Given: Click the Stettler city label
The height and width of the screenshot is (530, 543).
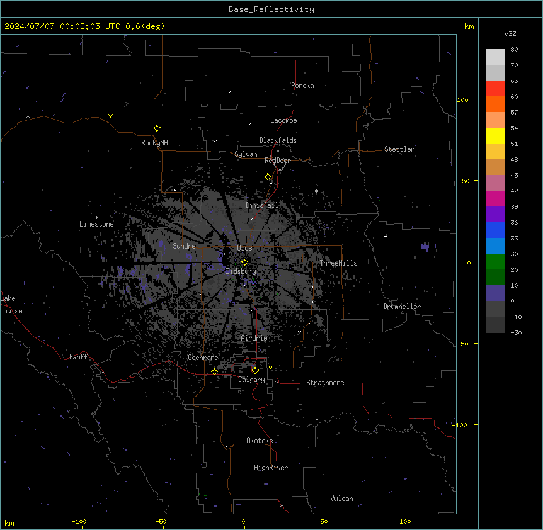Looking at the screenshot, I should pos(399,149).
